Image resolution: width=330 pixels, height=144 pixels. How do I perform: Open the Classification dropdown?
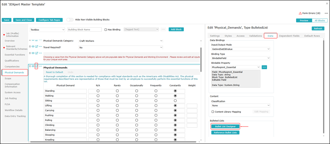click(241, 105)
